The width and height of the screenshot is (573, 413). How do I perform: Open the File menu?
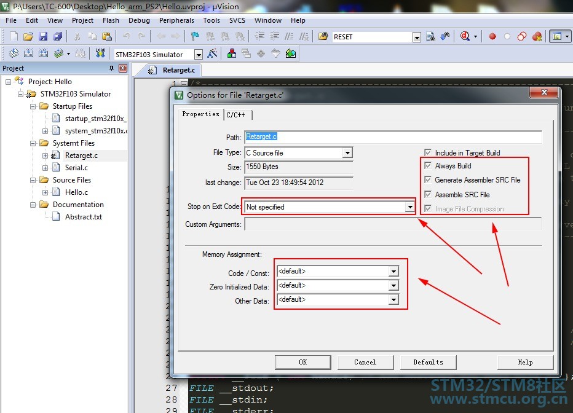(11, 20)
